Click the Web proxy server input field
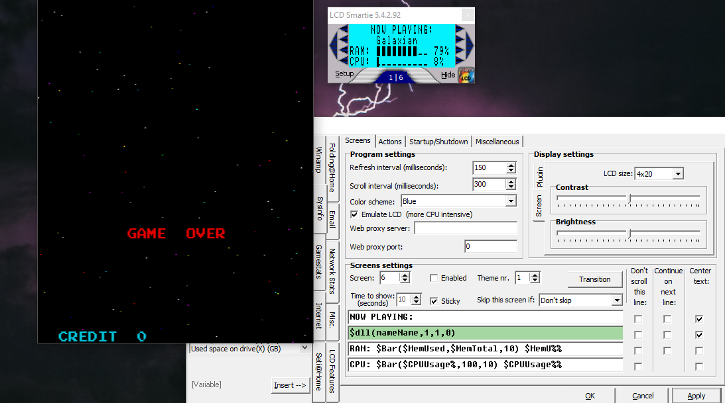 (465, 228)
